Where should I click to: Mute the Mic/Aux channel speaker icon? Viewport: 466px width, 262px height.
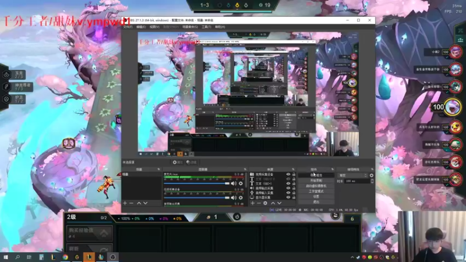coord(234,183)
